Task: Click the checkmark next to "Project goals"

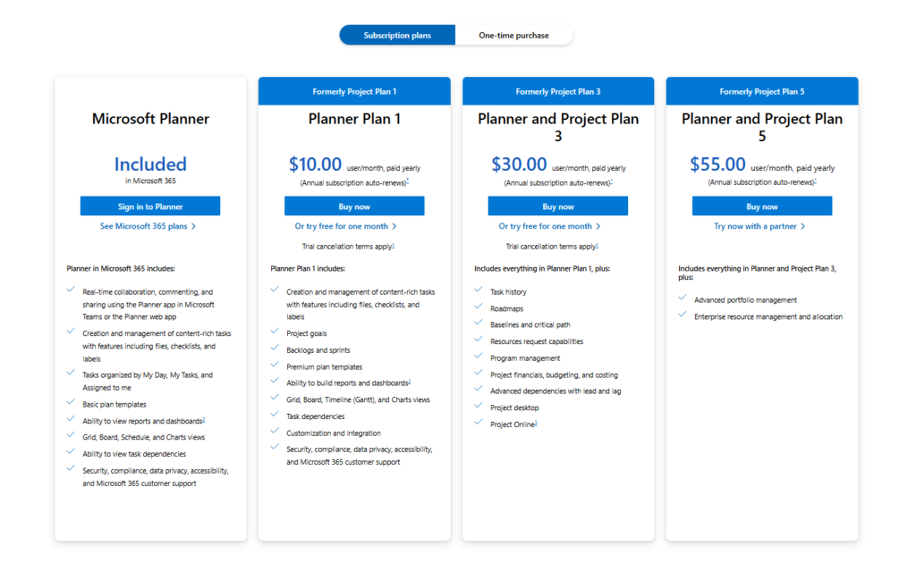Action: click(x=275, y=332)
